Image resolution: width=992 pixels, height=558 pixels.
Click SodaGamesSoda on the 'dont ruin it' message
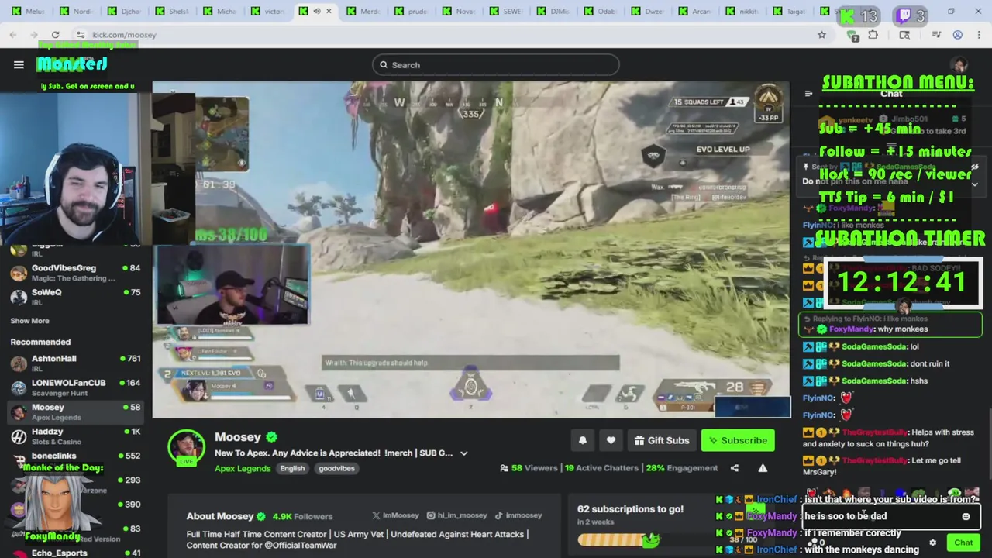tap(873, 363)
